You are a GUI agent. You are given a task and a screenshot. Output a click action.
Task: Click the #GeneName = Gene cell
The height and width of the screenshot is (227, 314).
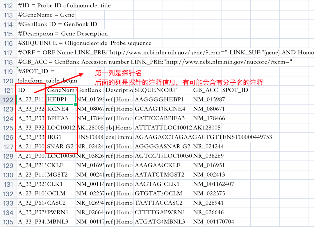pyautogui.click(x=46, y=15)
